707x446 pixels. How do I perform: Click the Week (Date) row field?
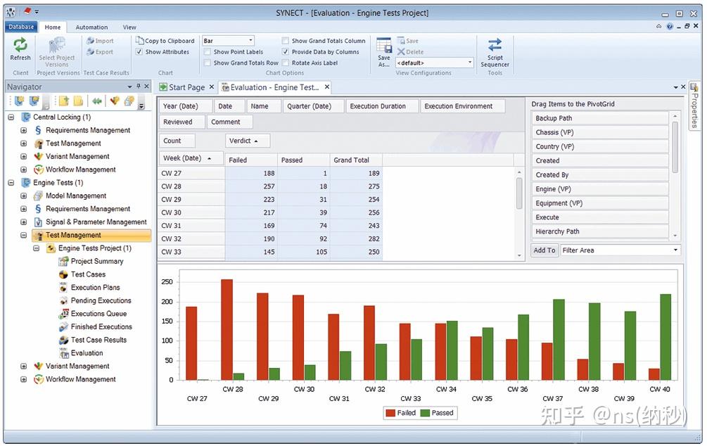191,158
